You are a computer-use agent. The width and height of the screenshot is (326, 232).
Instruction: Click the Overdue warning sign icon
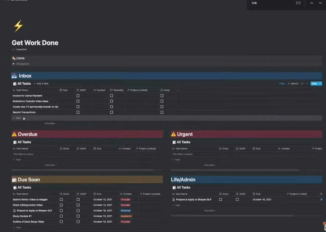point(14,134)
